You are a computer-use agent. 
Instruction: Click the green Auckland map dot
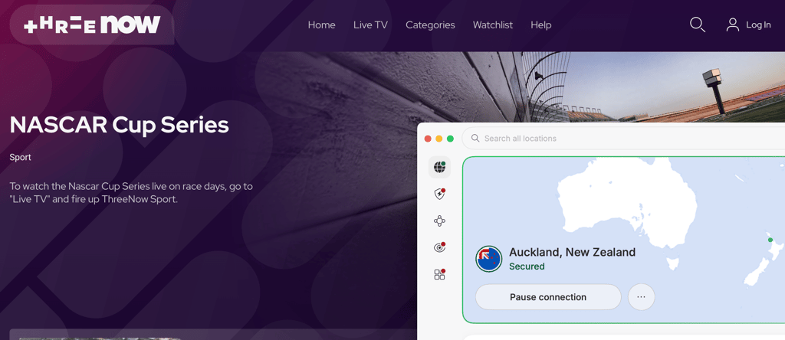pos(770,240)
